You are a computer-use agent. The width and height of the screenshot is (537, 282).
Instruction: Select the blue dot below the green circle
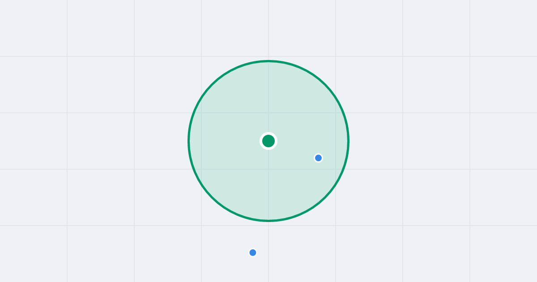click(253, 252)
